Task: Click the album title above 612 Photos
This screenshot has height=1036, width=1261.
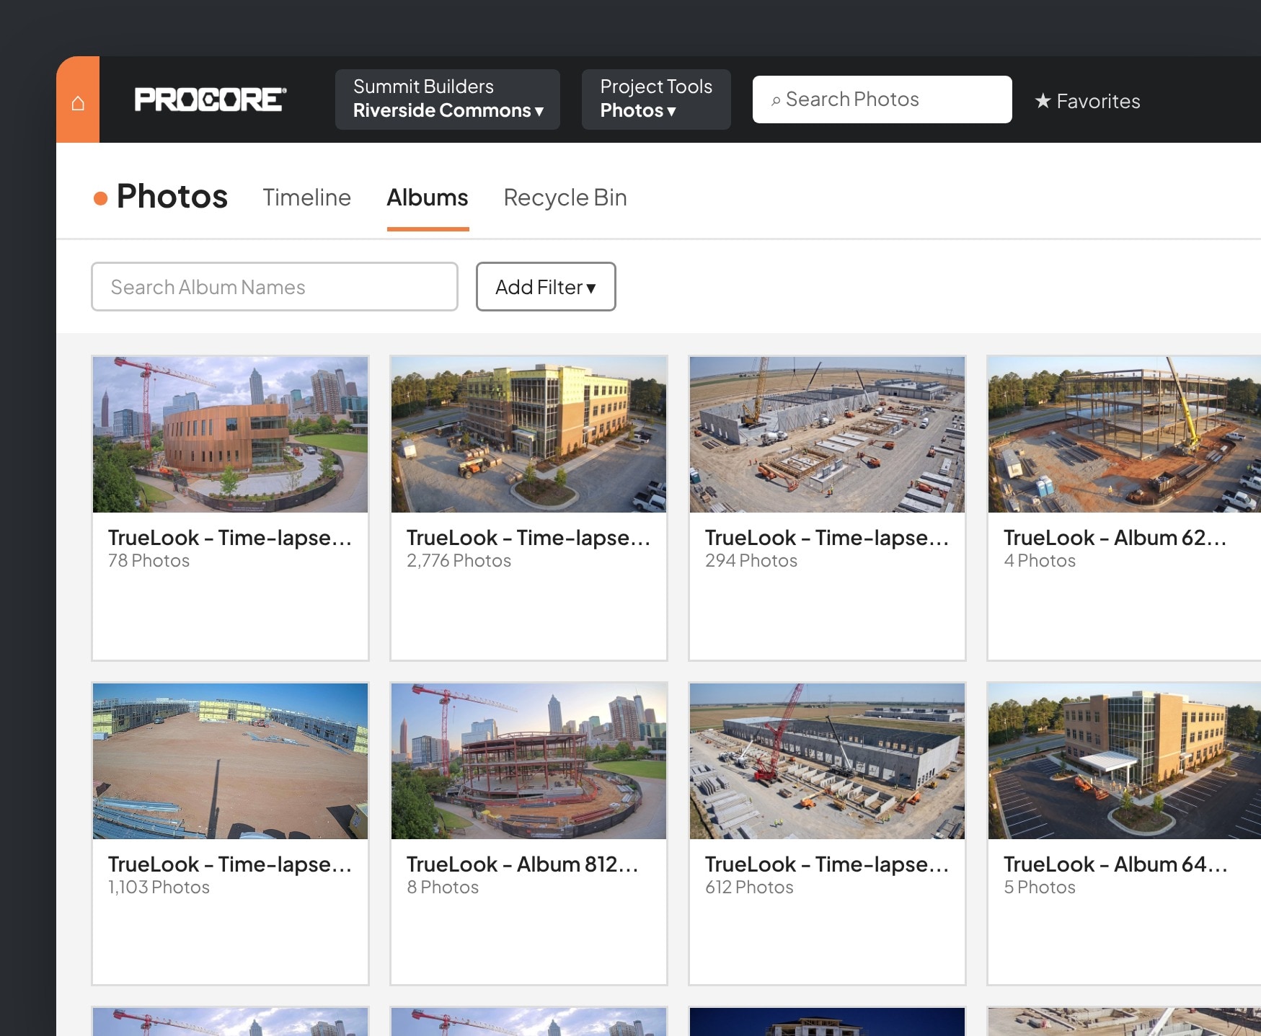Action: point(827,864)
